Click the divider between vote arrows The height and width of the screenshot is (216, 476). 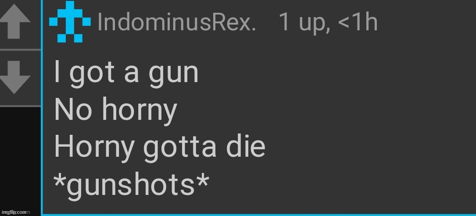coord(20,50)
